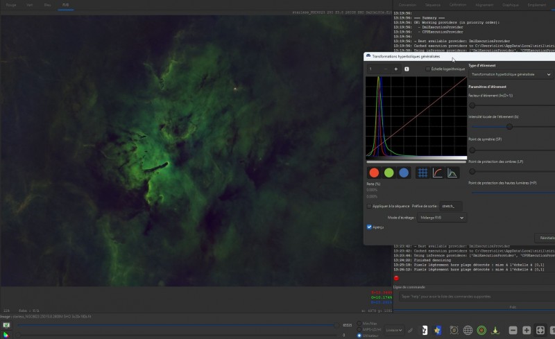
Task: Switch to the Bleu channel tab
Action: pos(47,5)
